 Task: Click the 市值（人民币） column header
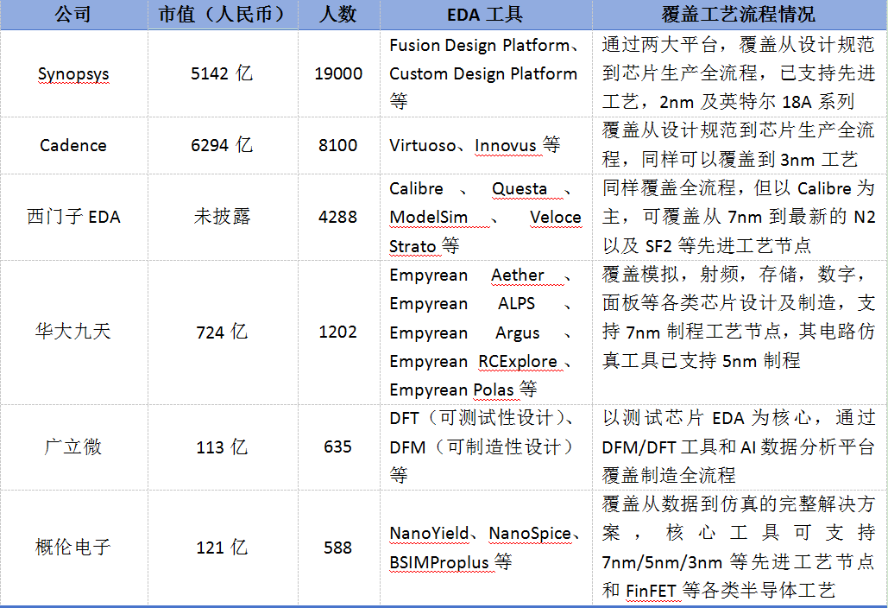[223, 14]
